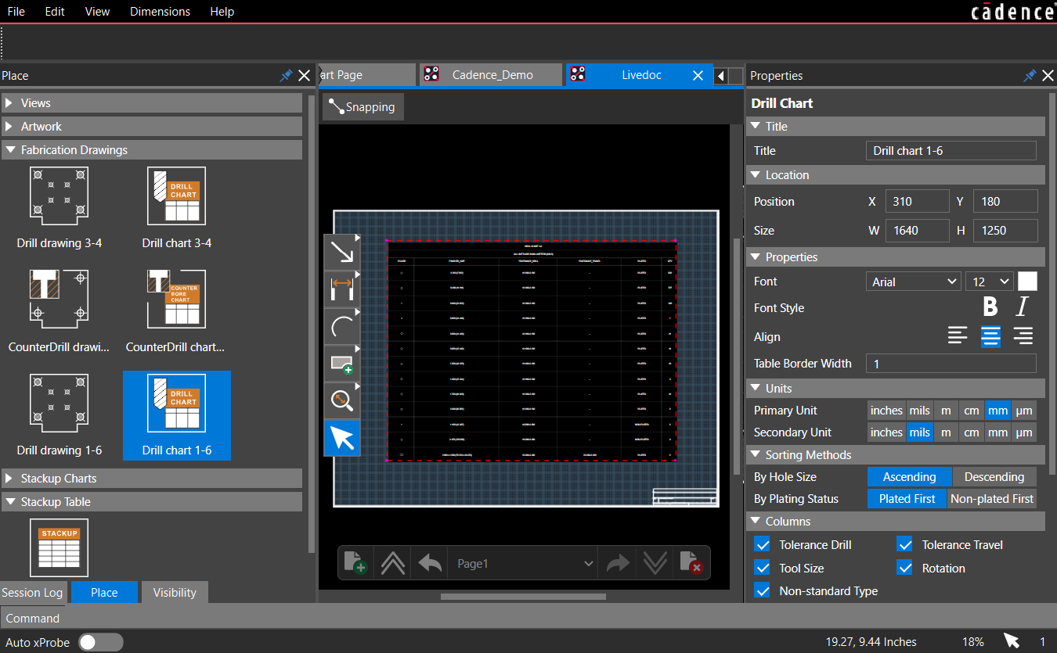
Task: Click the Table Border Width field
Action: [x=951, y=364]
